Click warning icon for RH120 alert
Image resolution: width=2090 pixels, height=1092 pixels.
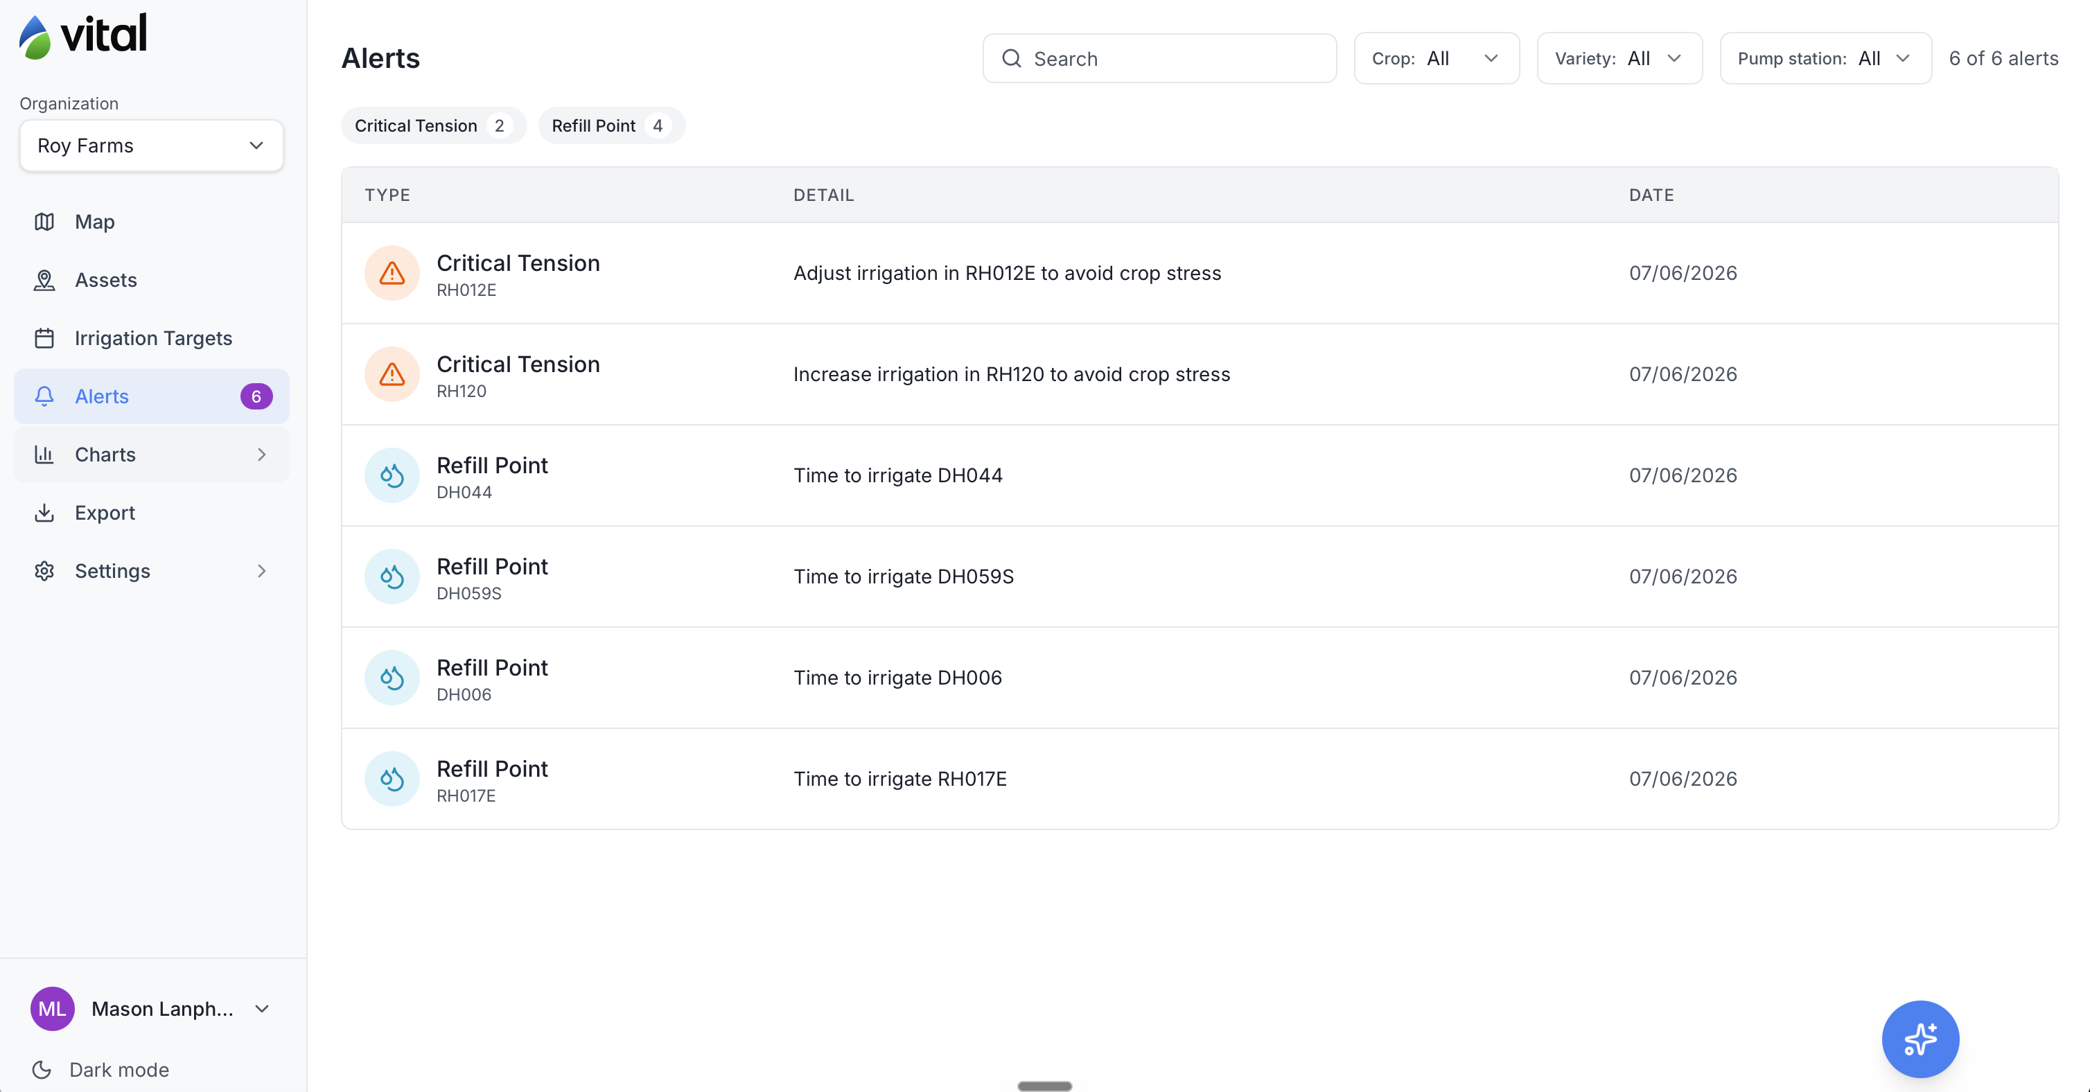[392, 375]
